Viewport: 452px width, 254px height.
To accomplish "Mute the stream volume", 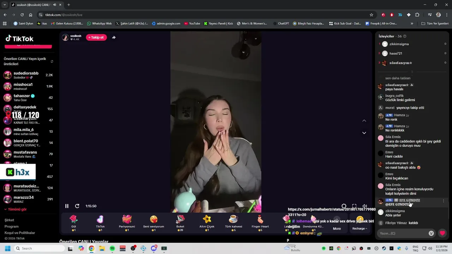I will click(x=365, y=206).
